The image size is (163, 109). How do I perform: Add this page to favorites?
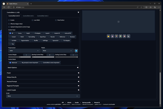141,7
